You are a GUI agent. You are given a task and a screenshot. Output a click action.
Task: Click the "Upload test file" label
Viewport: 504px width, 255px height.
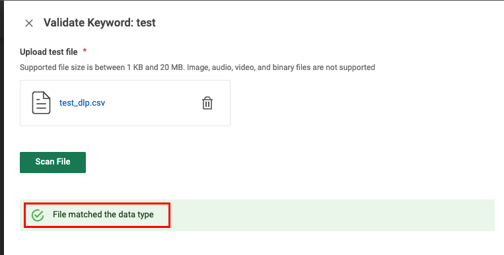48,52
